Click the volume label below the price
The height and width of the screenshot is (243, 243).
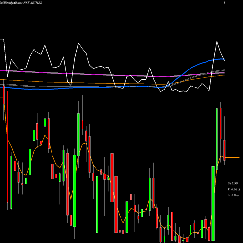point(234,189)
